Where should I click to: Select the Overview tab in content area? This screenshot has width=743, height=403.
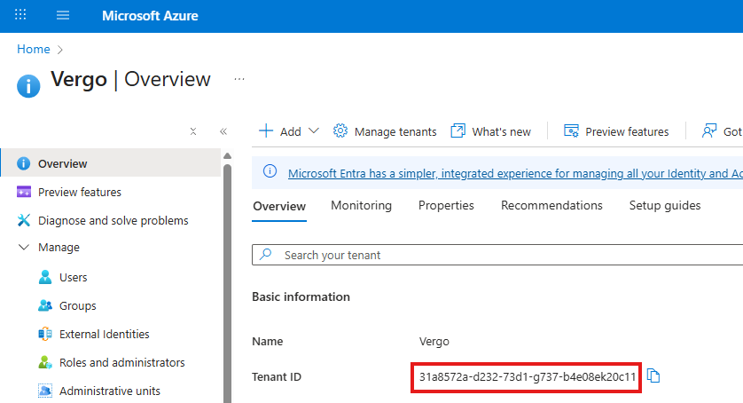(x=279, y=207)
